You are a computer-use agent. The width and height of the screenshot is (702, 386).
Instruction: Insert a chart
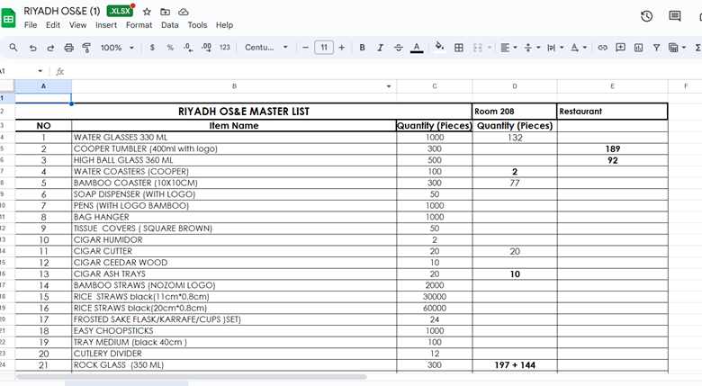pos(638,48)
